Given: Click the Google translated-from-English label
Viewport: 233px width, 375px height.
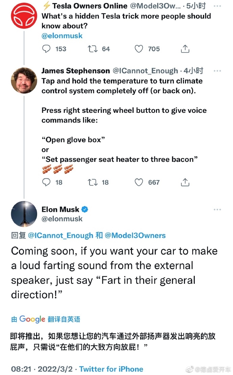Looking at the screenshot, I should pos(46,319).
